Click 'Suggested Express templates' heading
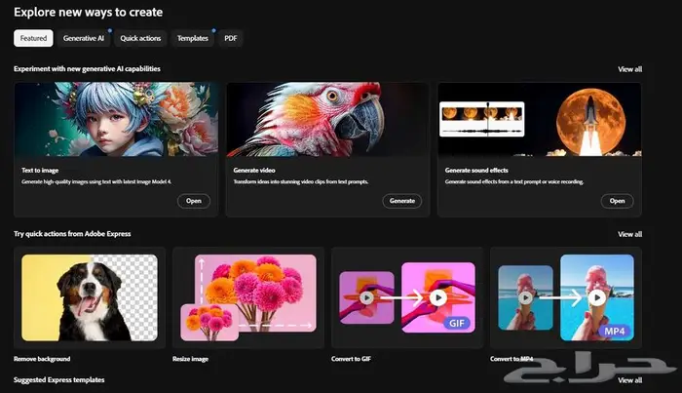The width and height of the screenshot is (682, 393). pos(58,380)
